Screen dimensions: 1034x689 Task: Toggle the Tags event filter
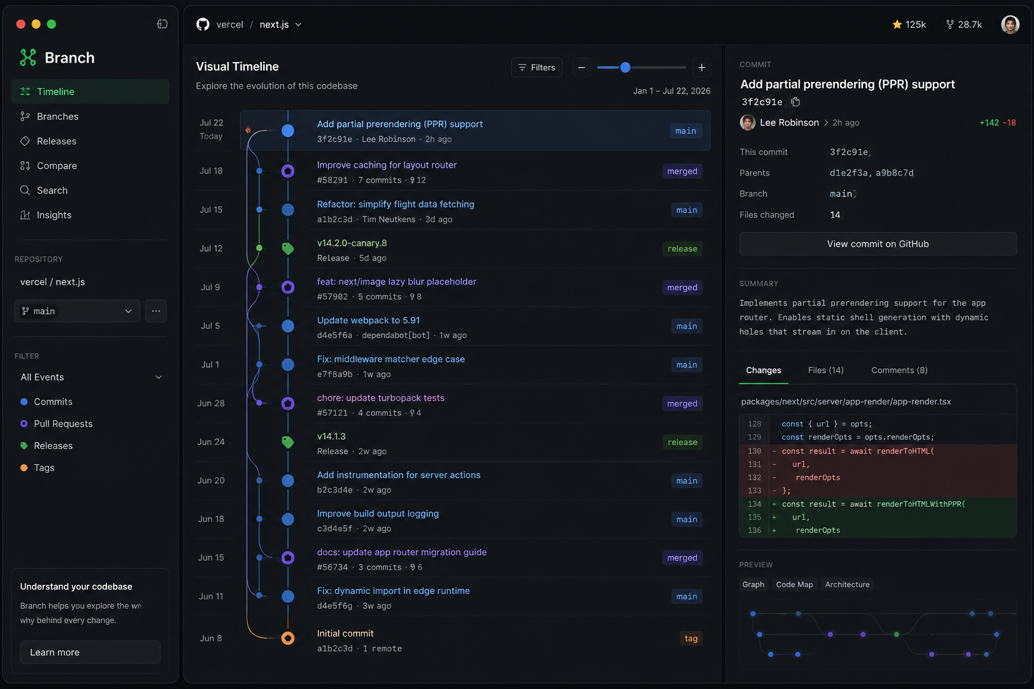tap(38, 468)
